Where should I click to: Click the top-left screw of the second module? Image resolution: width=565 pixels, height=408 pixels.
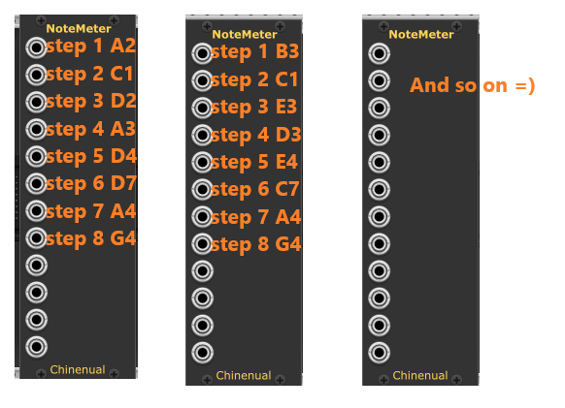coord(207,26)
